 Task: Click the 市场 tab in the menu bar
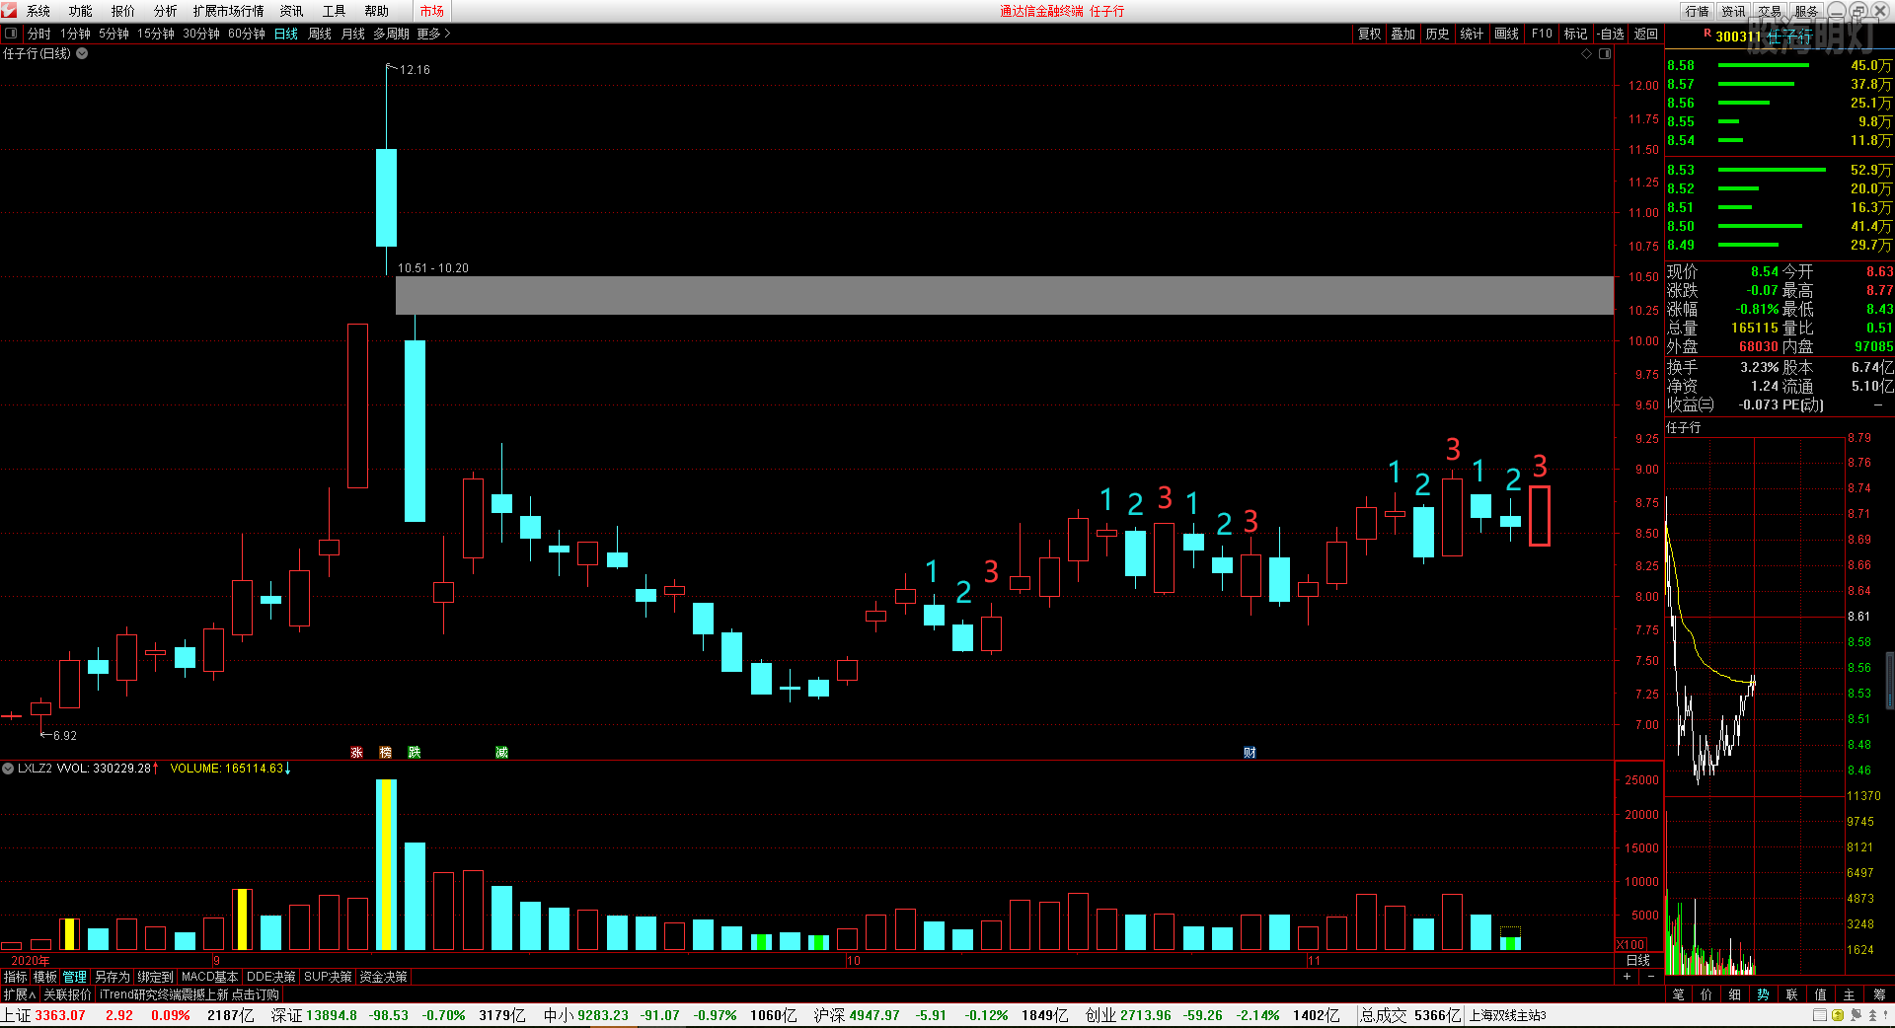coord(432,11)
